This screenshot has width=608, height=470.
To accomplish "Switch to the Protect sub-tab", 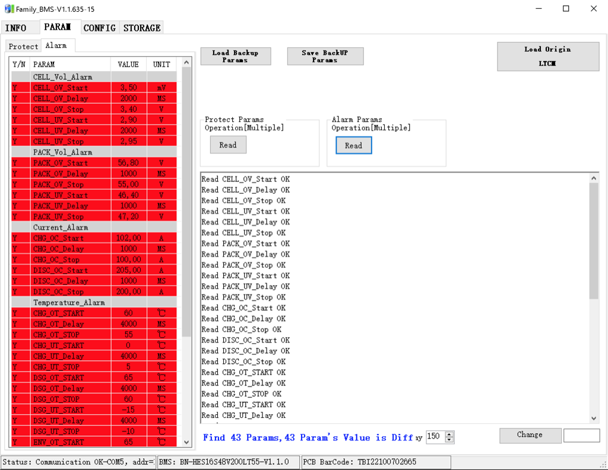I will point(23,46).
